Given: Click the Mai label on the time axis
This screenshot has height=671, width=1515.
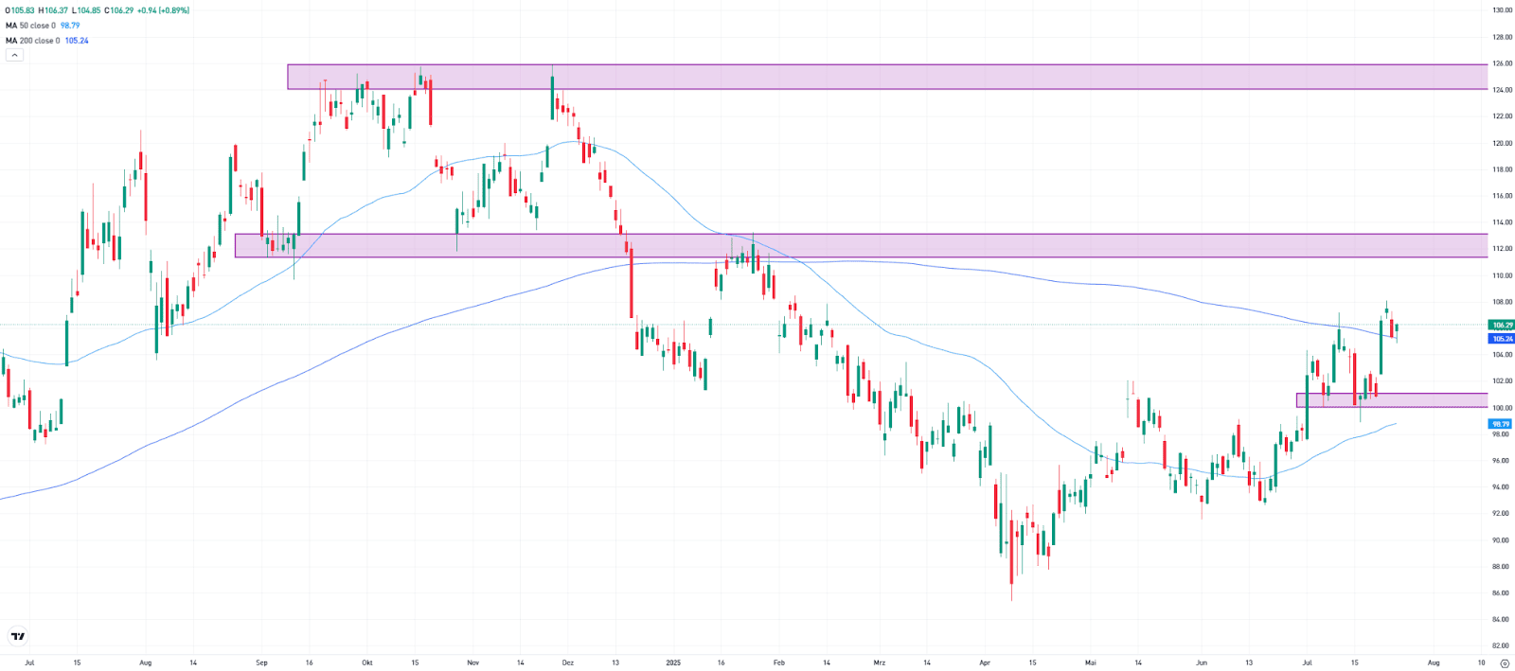Looking at the screenshot, I should pos(1091,662).
